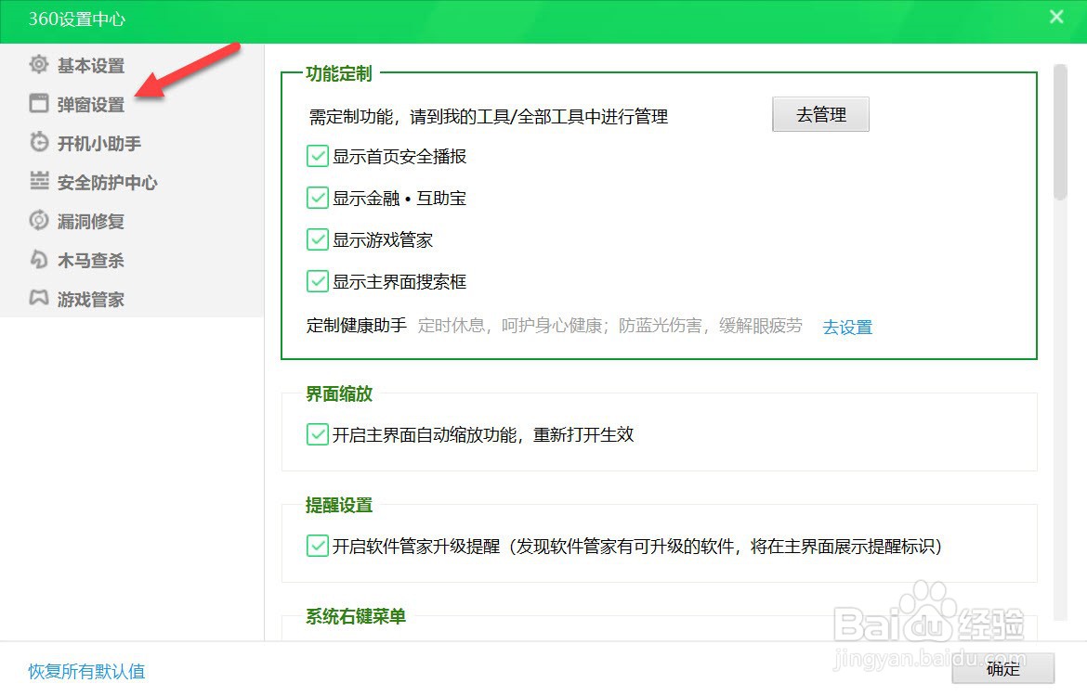Click the 定制健康助手 label
1087x696 pixels.
[357, 326]
